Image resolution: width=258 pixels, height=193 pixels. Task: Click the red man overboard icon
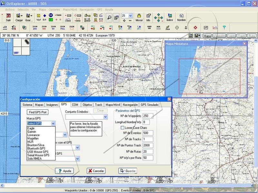(x=195, y=28)
